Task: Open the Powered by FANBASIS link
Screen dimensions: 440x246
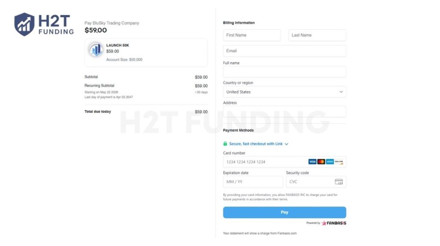Action: click(x=326, y=223)
